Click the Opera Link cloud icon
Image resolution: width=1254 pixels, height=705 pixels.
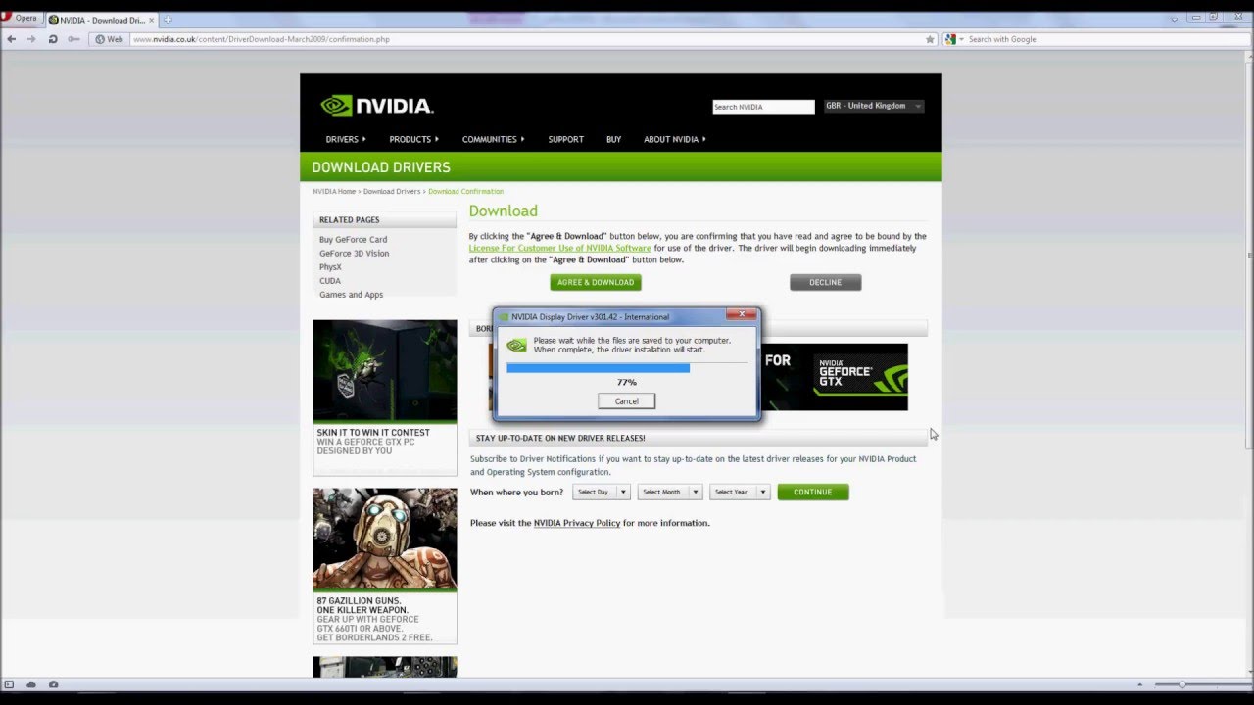coord(31,684)
